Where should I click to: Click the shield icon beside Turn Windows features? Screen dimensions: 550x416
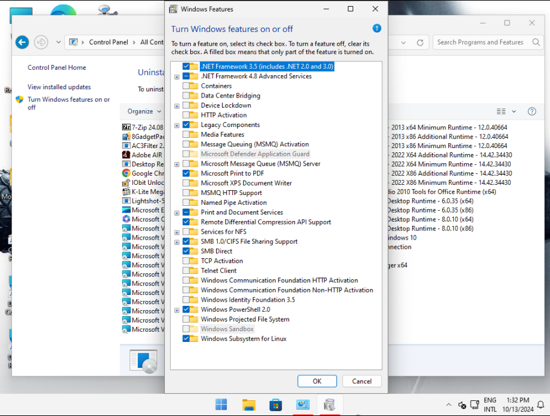click(x=20, y=99)
